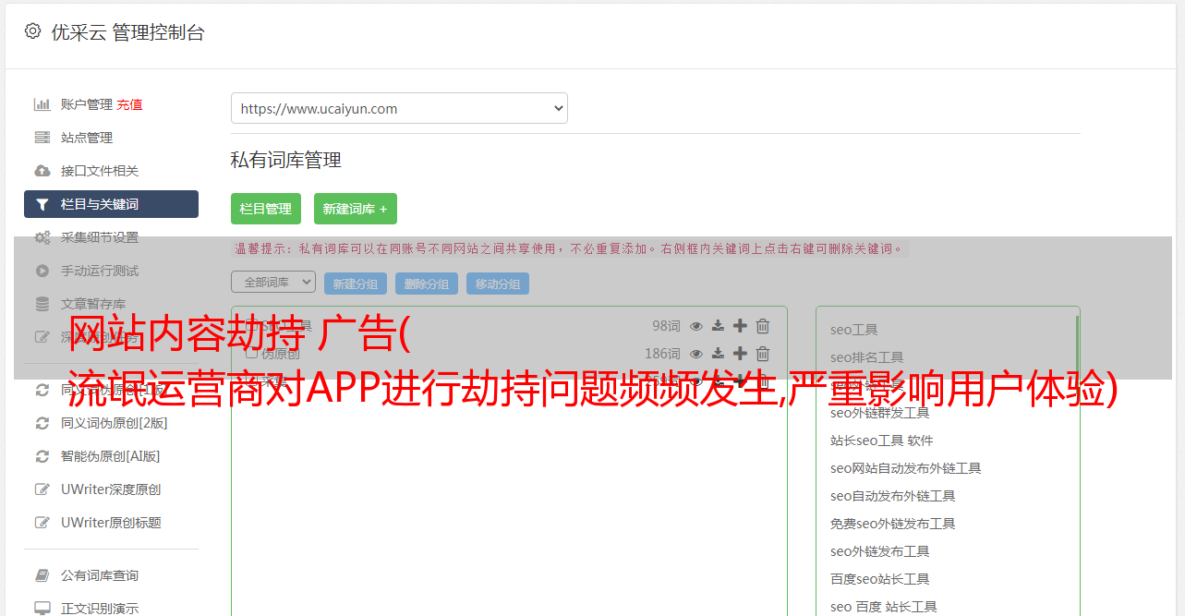Viewport: 1185px width, 616px height.
Task: Delete the 186词 伪原创 library
Action: pos(763,354)
